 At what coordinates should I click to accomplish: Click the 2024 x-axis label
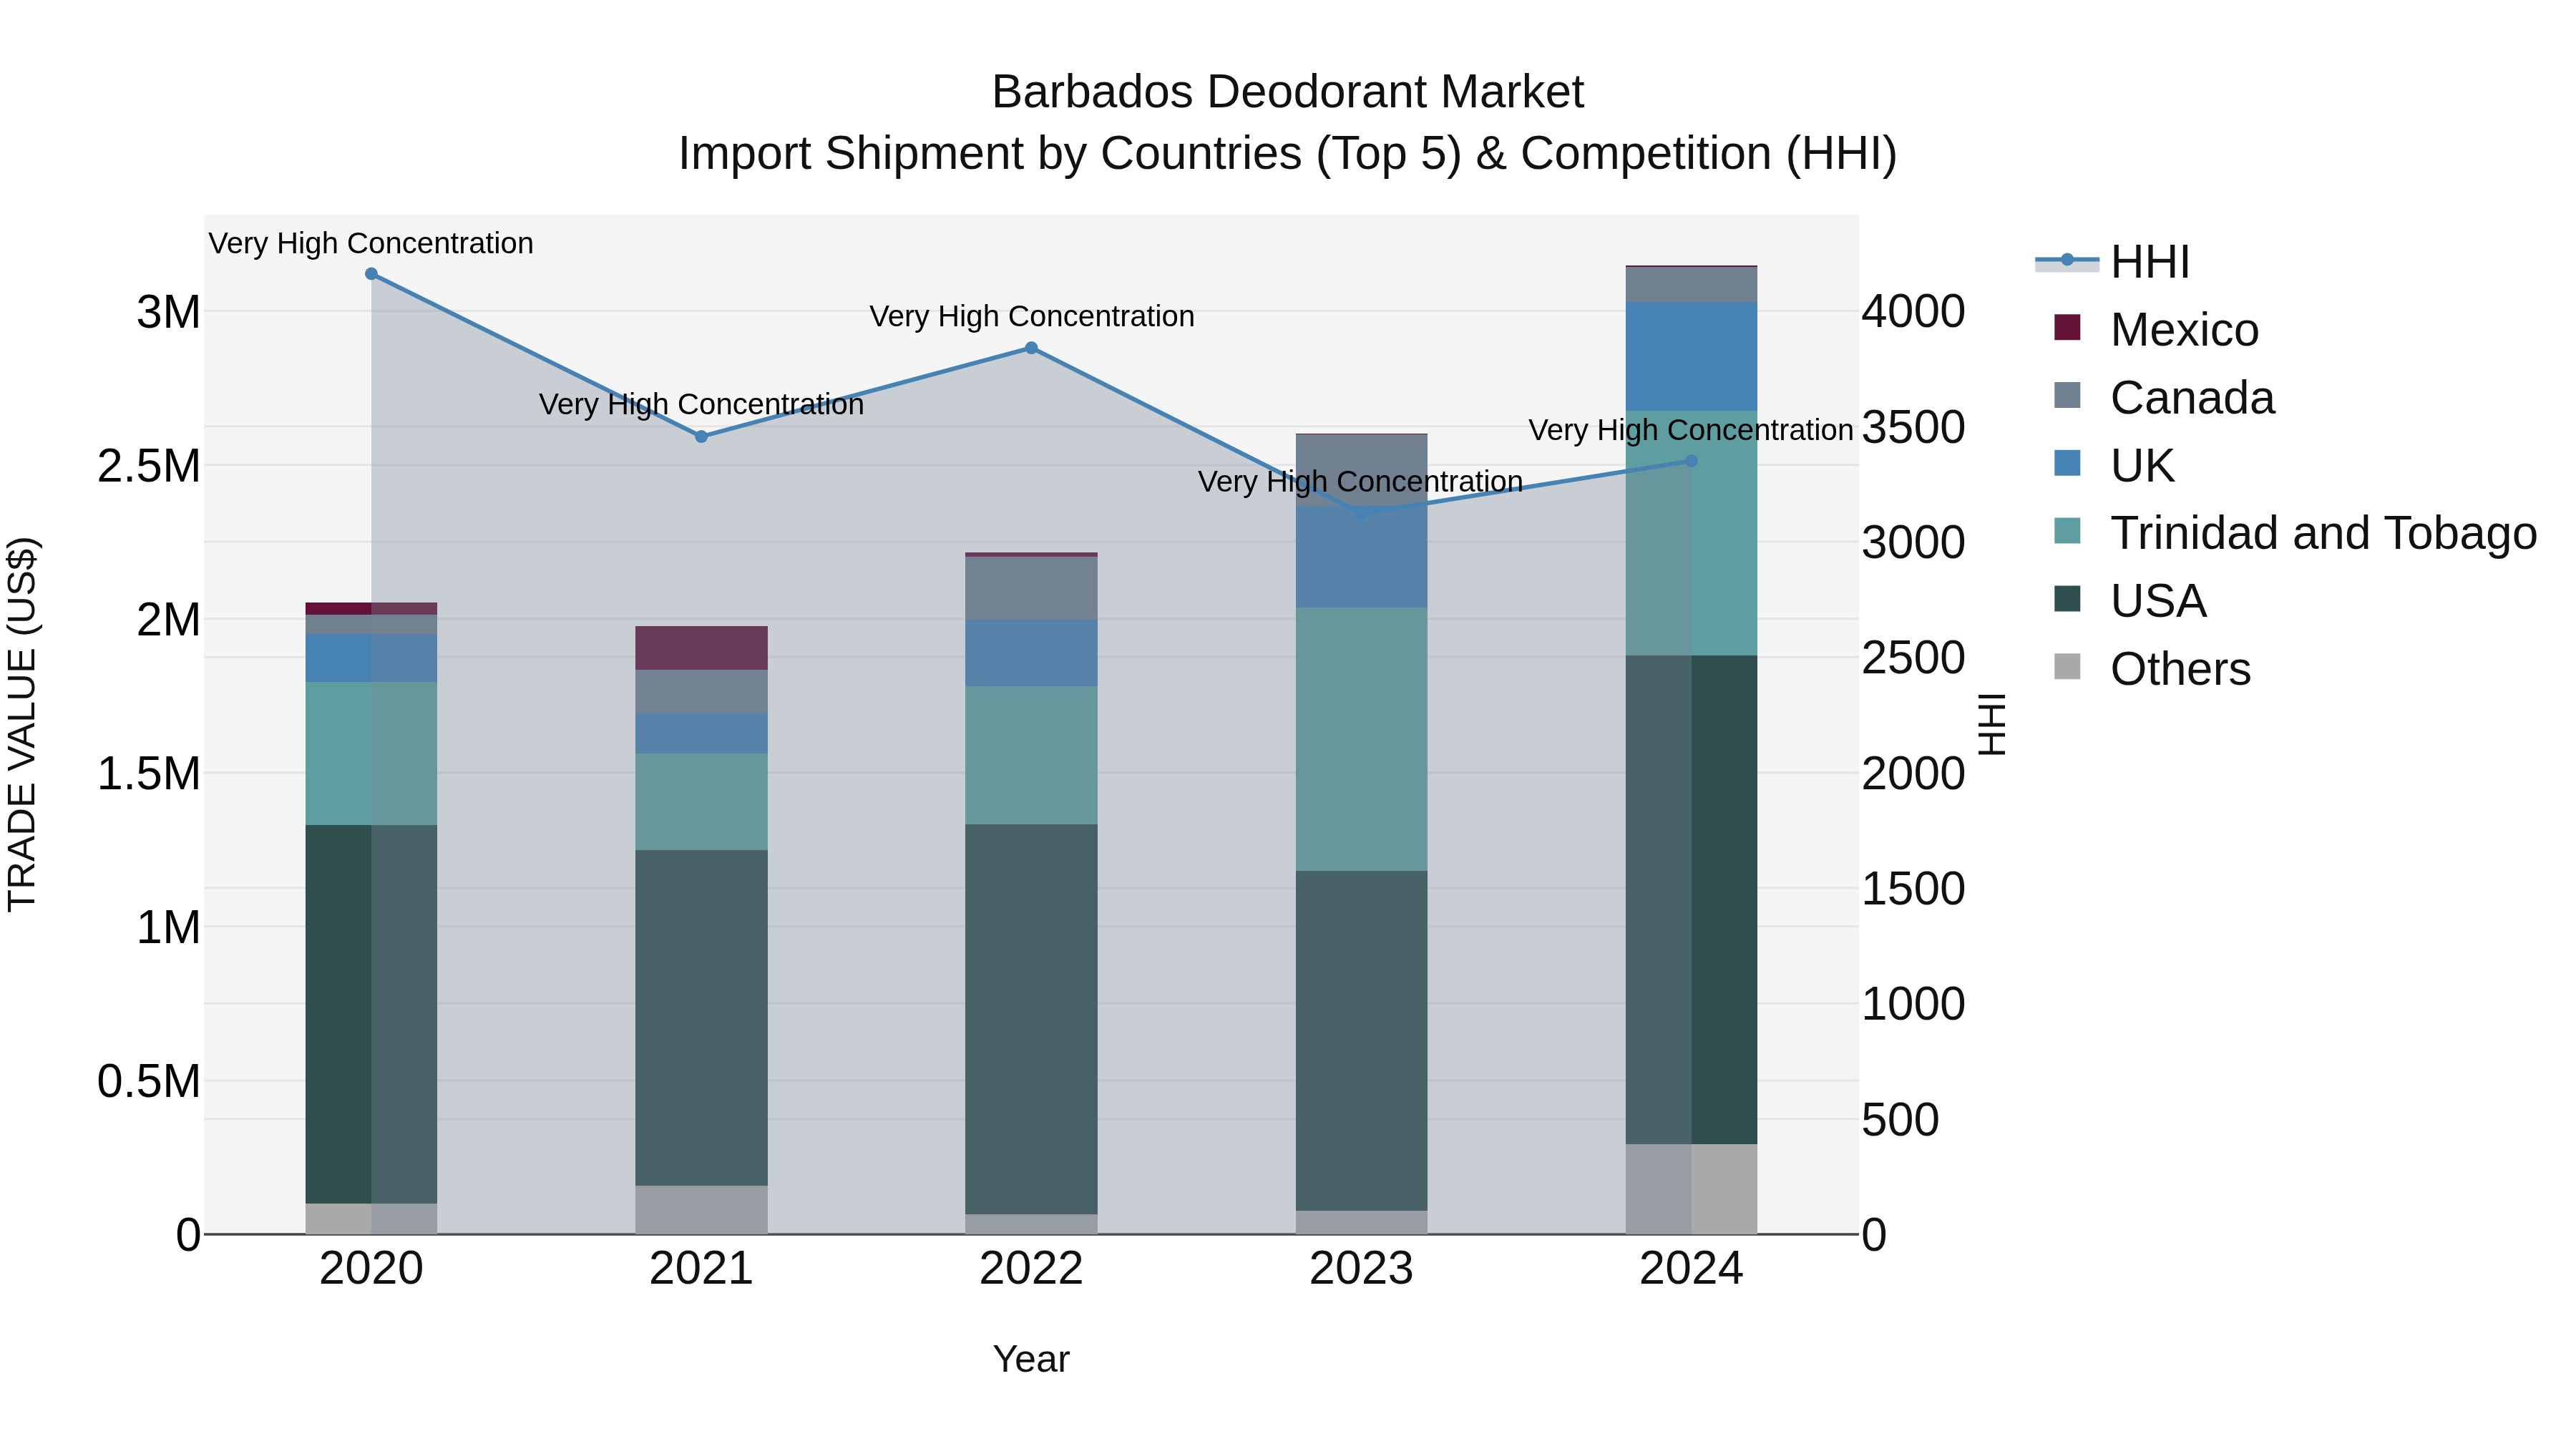click(1691, 1269)
